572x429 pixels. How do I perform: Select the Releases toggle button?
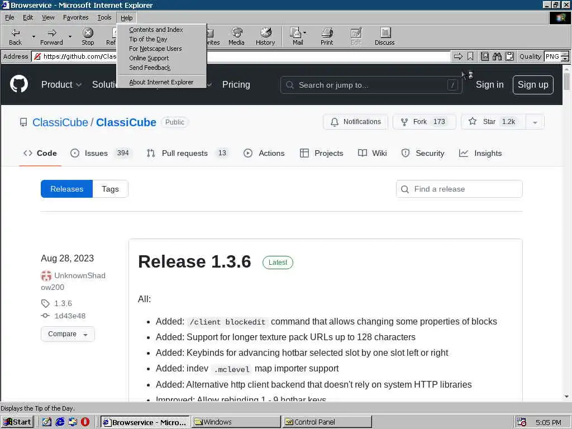click(67, 189)
